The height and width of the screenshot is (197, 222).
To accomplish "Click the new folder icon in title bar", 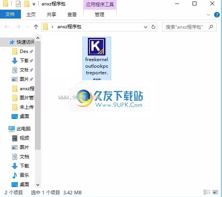I will click(x=27, y=4).
